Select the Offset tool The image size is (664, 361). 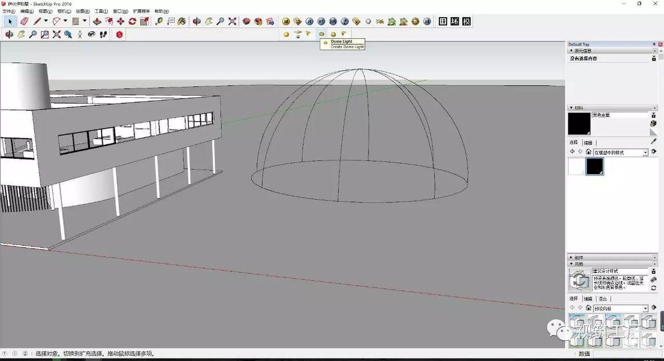click(108, 22)
